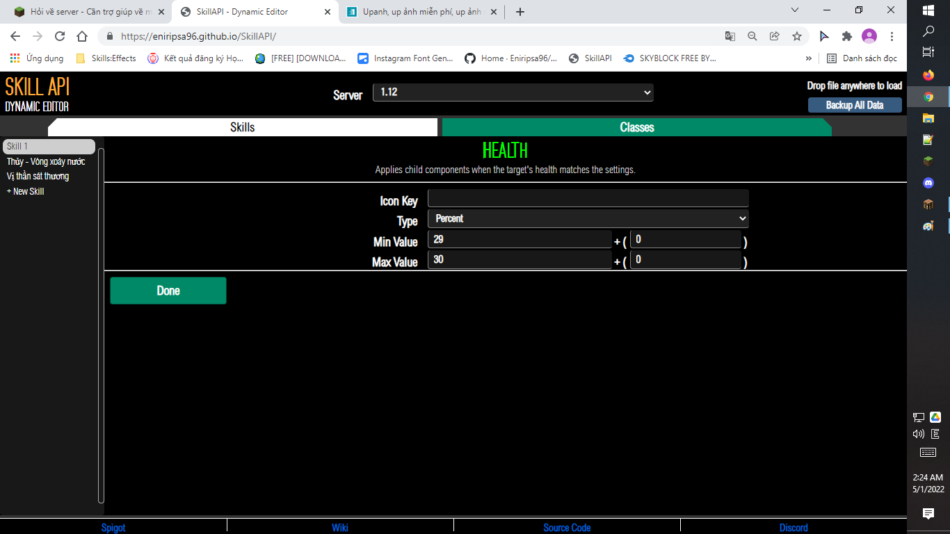The width and height of the screenshot is (950, 534).
Task: Click the Google Drive tray icon
Action: pos(935,417)
